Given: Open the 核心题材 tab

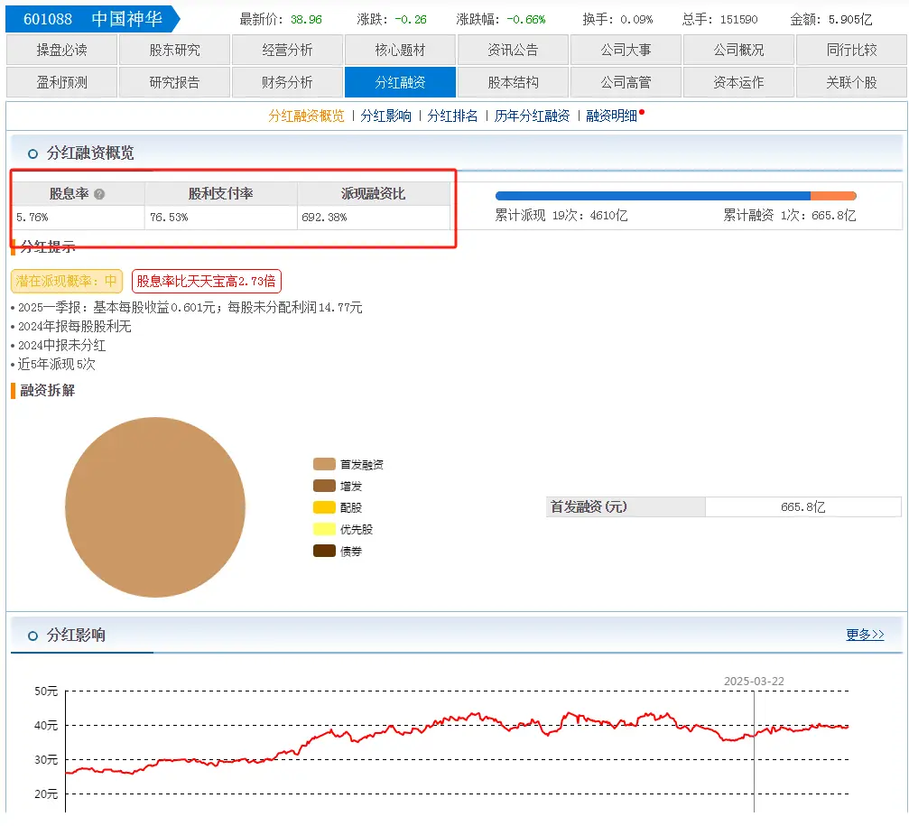Looking at the screenshot, I should click(400, 50).
